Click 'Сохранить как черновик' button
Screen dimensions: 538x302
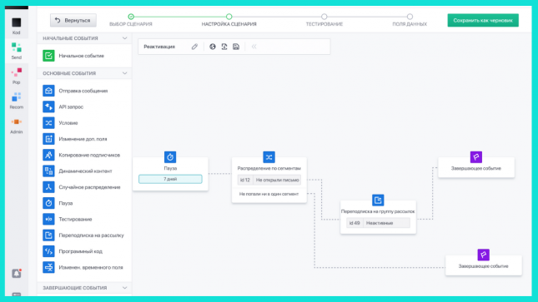pyautogui.click(x=483, y=20)
